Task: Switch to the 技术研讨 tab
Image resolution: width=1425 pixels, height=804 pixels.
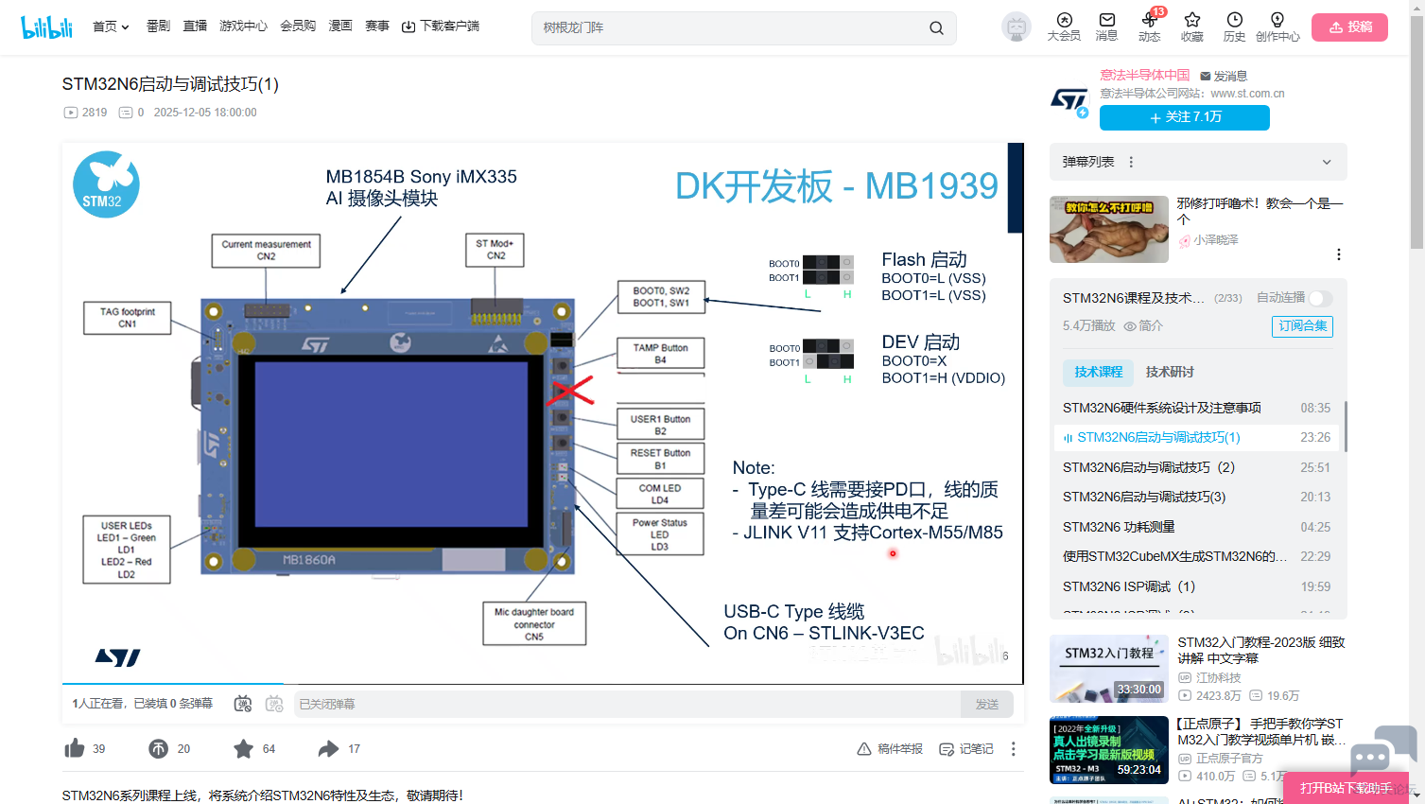Action: click(1170, 372)
